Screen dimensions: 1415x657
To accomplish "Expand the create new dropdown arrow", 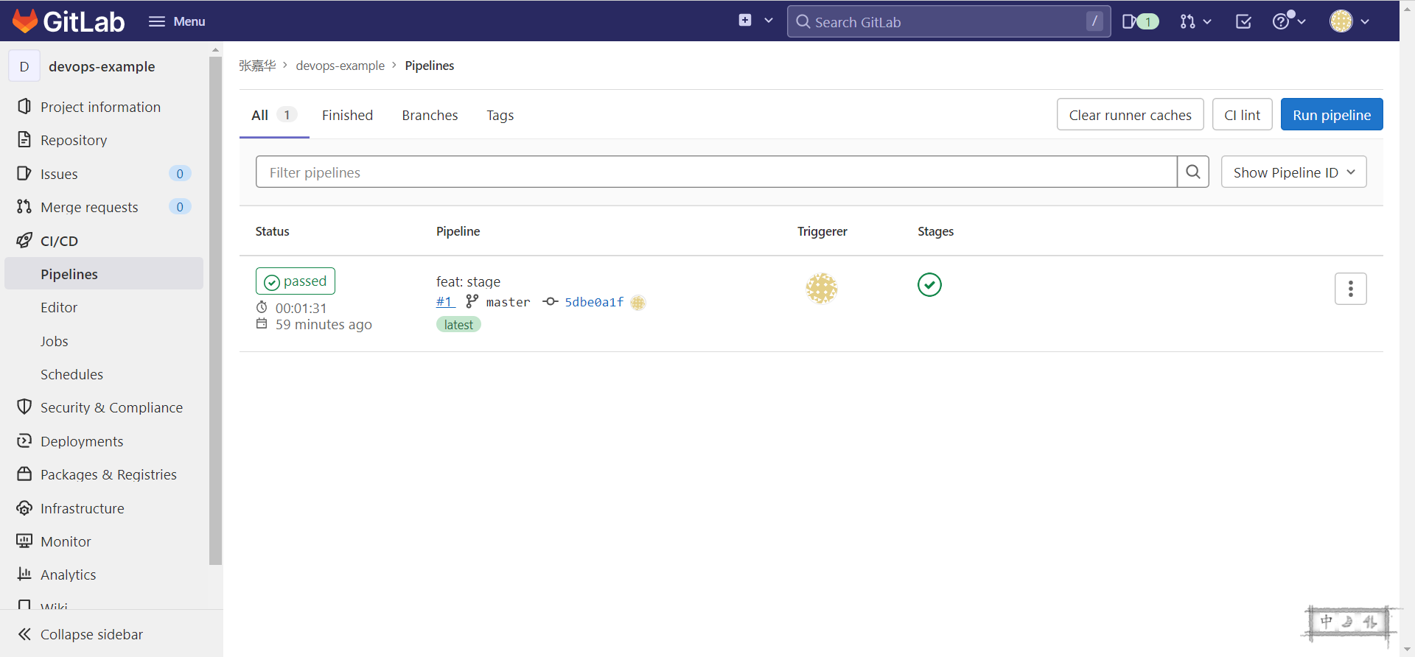I will click(x=769, y=21).
